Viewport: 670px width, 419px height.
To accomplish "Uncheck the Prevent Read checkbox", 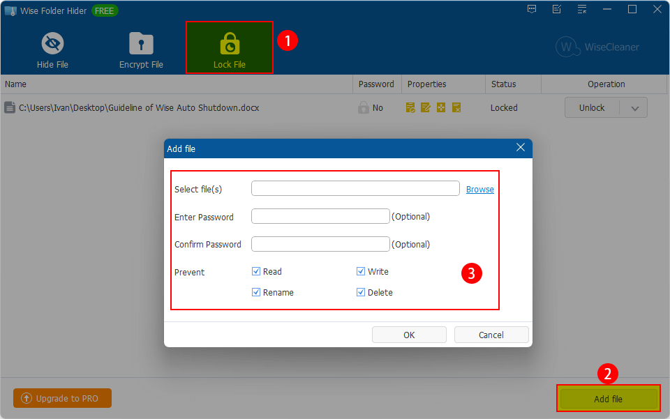I will pyautogui.click(x=256, y=271).
